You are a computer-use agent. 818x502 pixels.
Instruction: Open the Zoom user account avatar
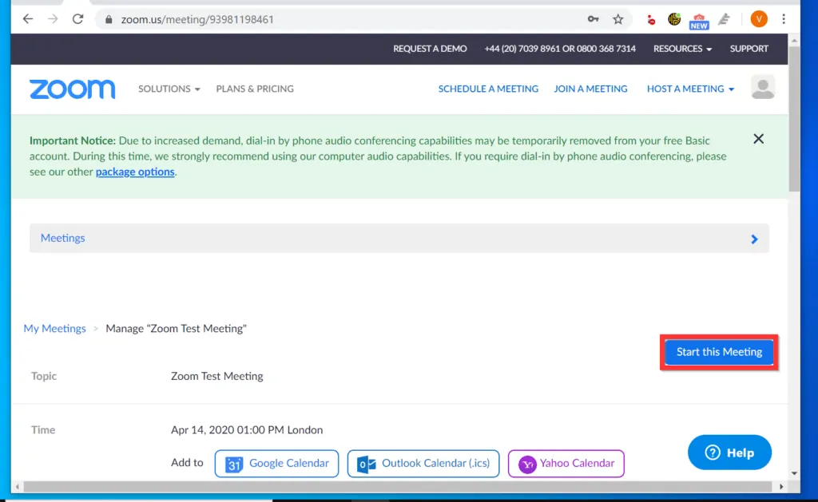tap(763, 87)
